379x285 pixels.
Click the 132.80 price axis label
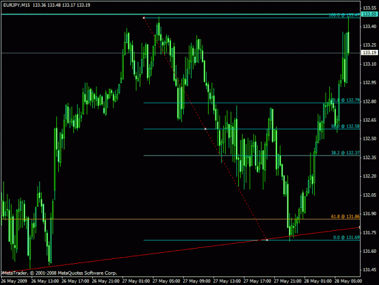tap(369, 101)
